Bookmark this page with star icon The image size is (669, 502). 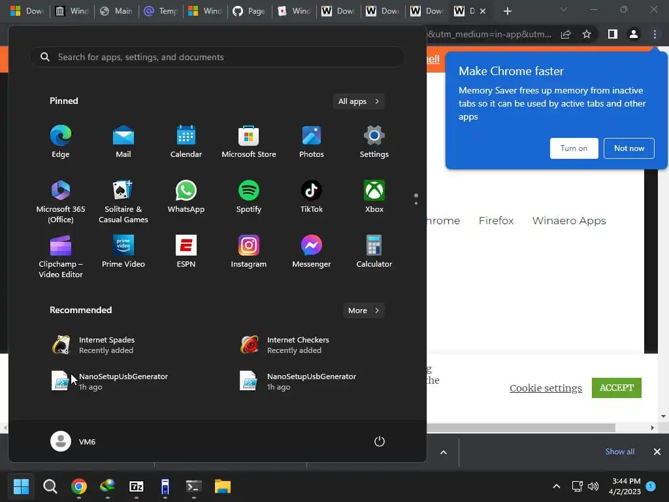pyautogui.click(x=587, y=34)
